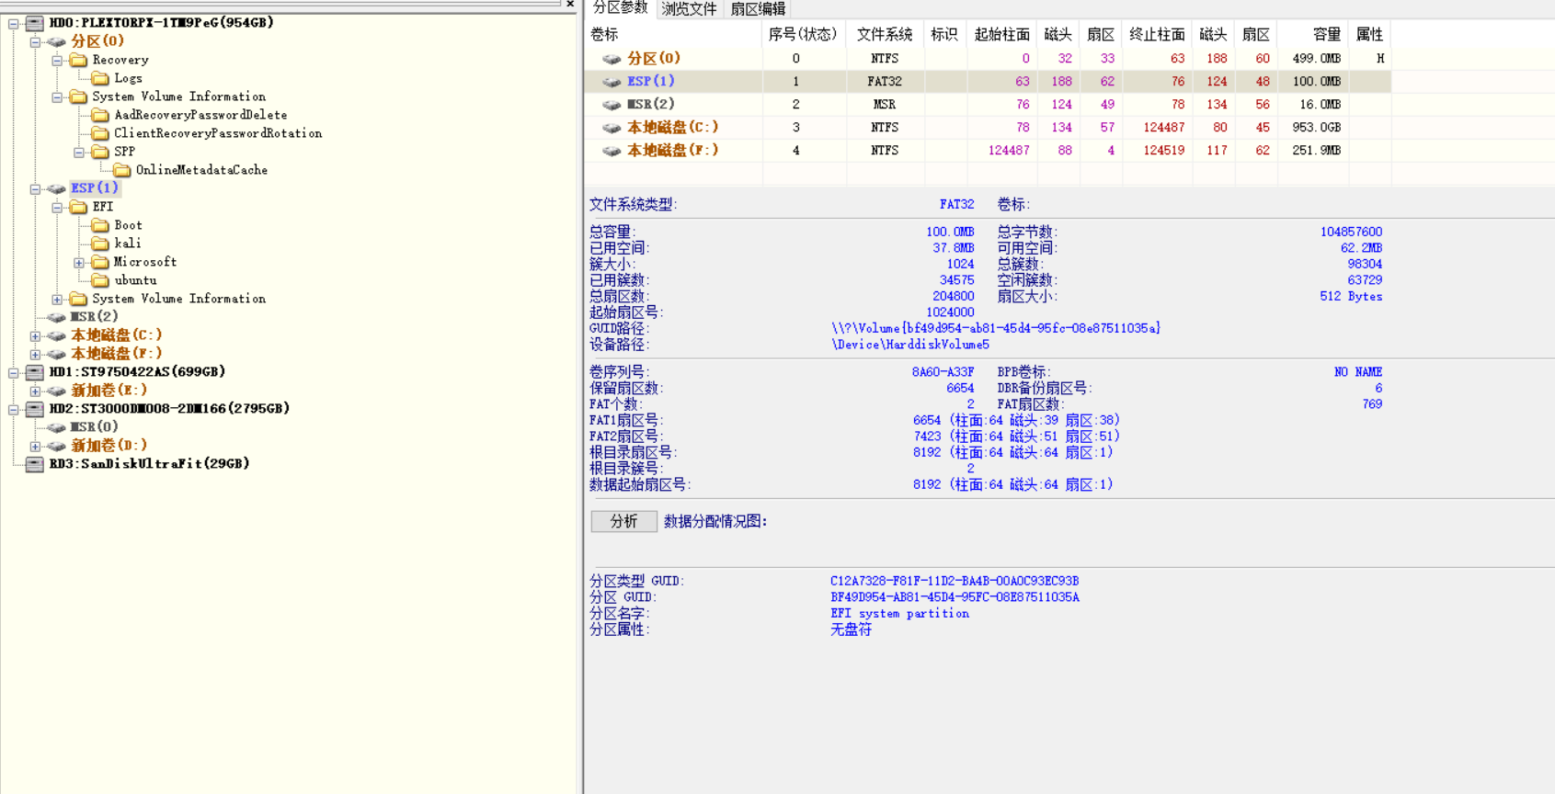Viewport: 1555px width, 794px height.
Task: Click the MSR(2) partition icon in tree
Action: 56,317
